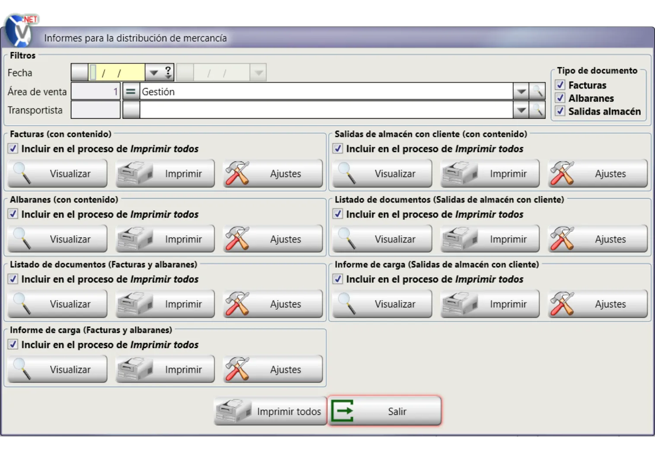Visualizar the Facturas (con contenido) report

(57, 174)
